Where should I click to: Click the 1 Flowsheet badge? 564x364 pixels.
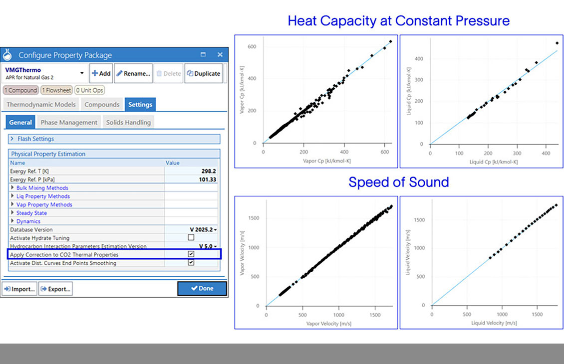click(56, 90)
